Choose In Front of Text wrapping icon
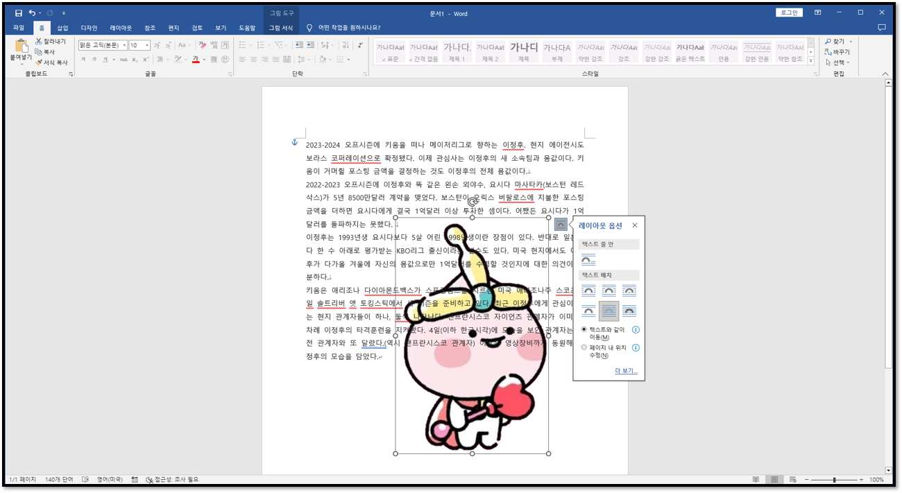The height and width of the screenshot is (493, 902). point(629,311)
